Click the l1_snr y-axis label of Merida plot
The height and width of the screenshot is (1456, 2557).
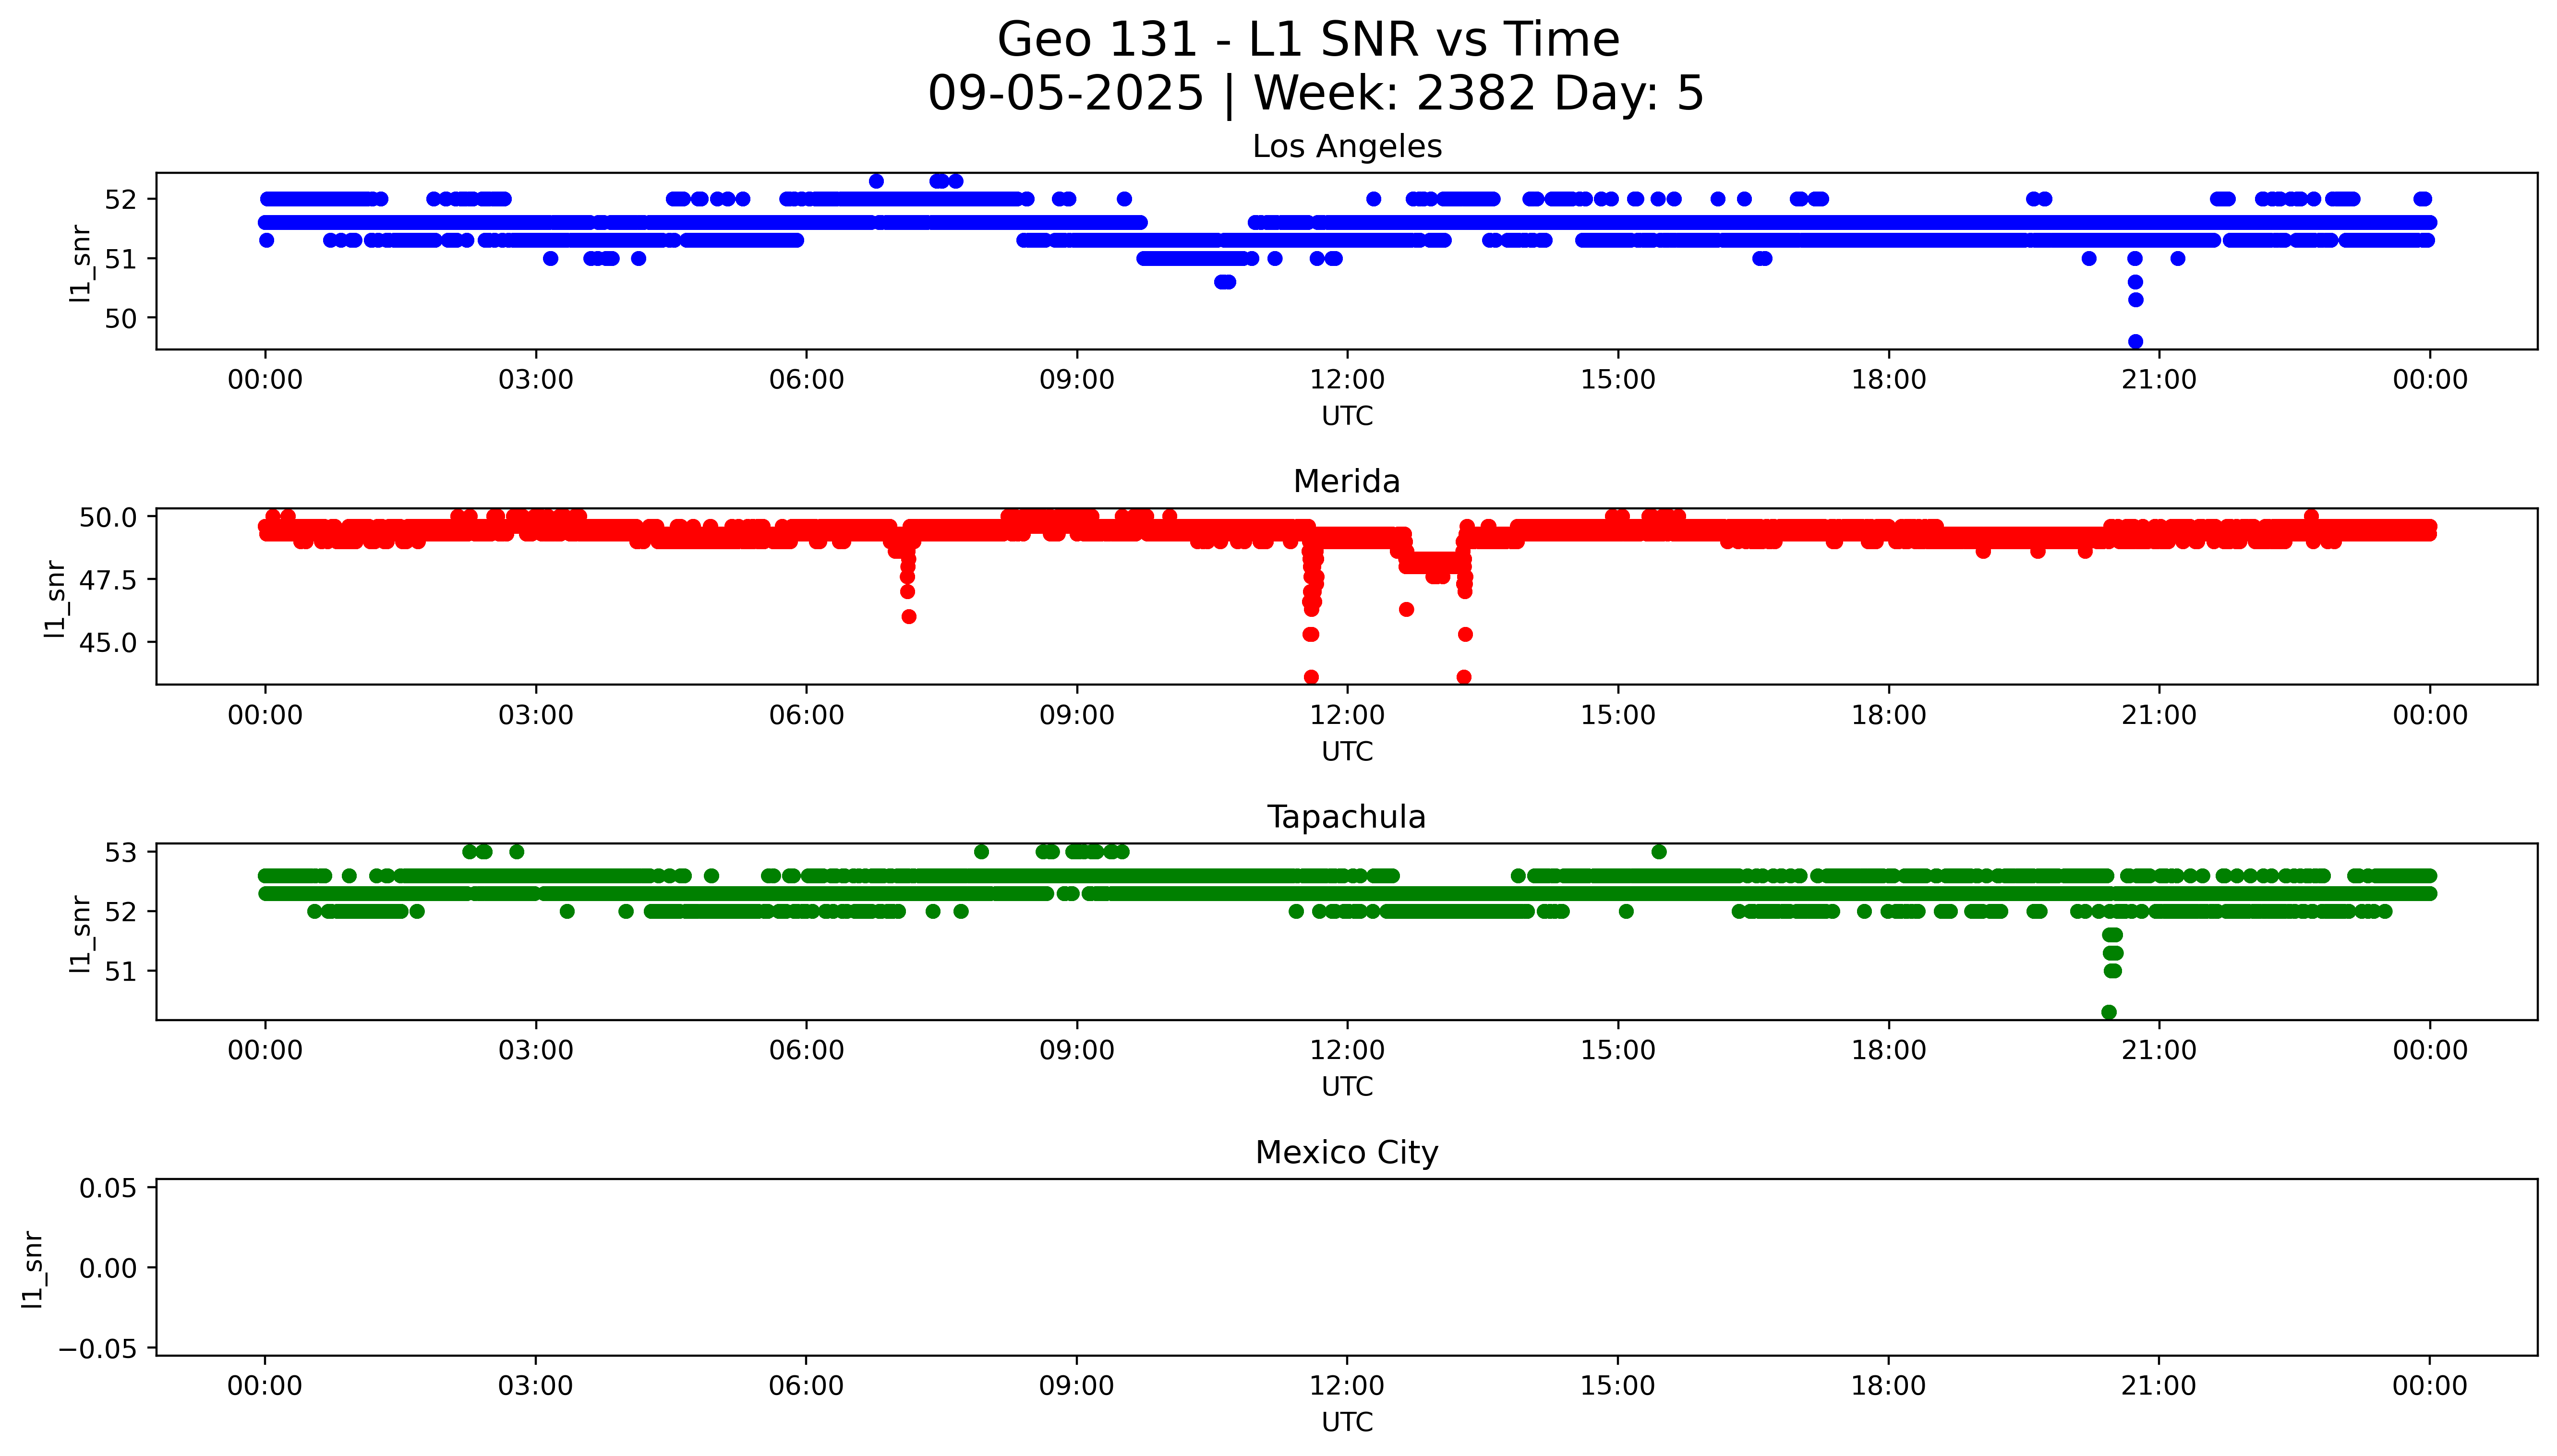55,598
